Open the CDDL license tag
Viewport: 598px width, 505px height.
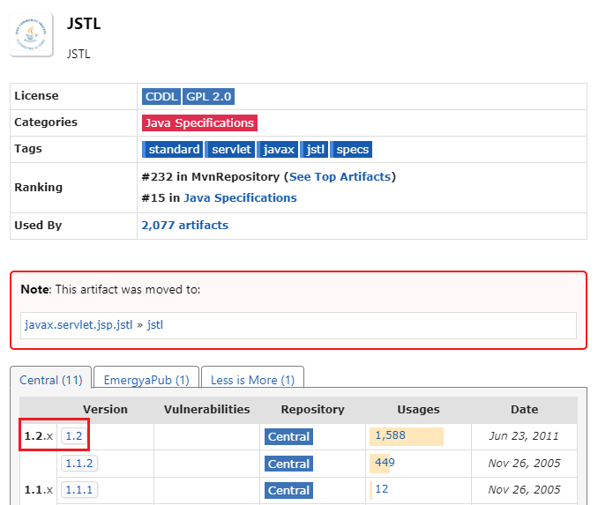point(161,96)
